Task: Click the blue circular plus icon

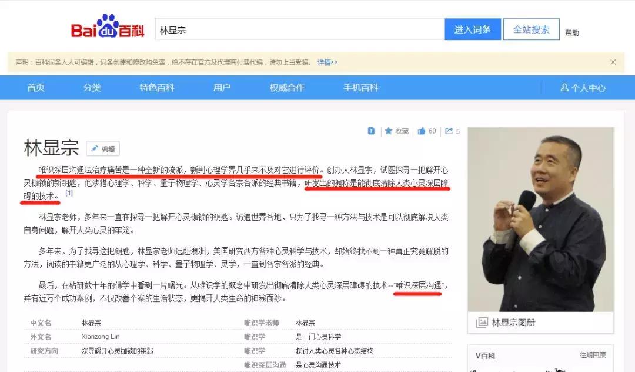Action: (371, 131)
